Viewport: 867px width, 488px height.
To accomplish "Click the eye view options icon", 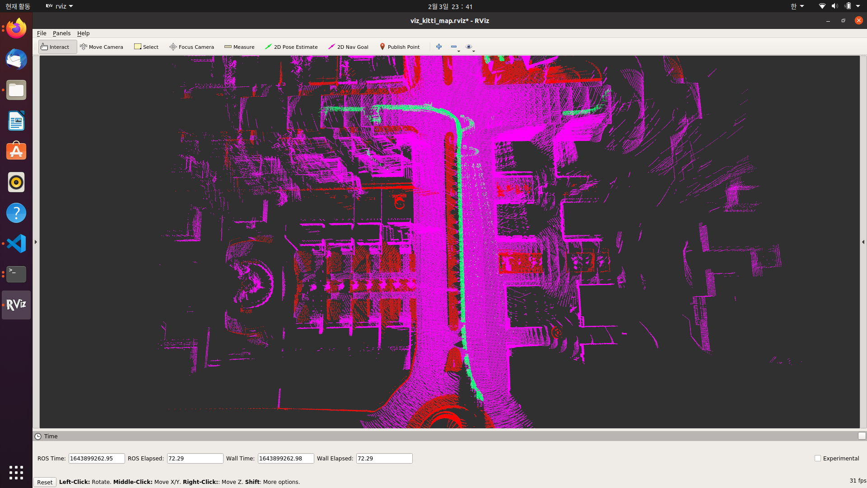I will 469,47.
